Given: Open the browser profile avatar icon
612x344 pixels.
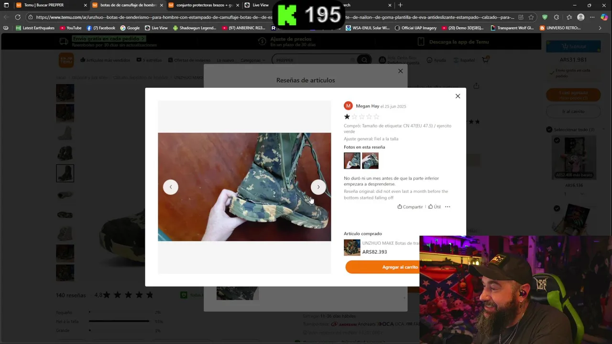Looking at the screenshot, I should coord(580,17).
